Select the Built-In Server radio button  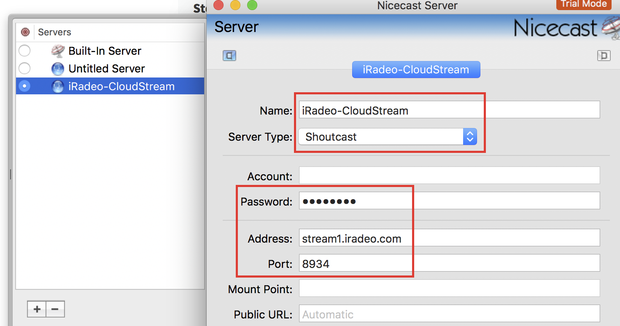tap(24, 51)
